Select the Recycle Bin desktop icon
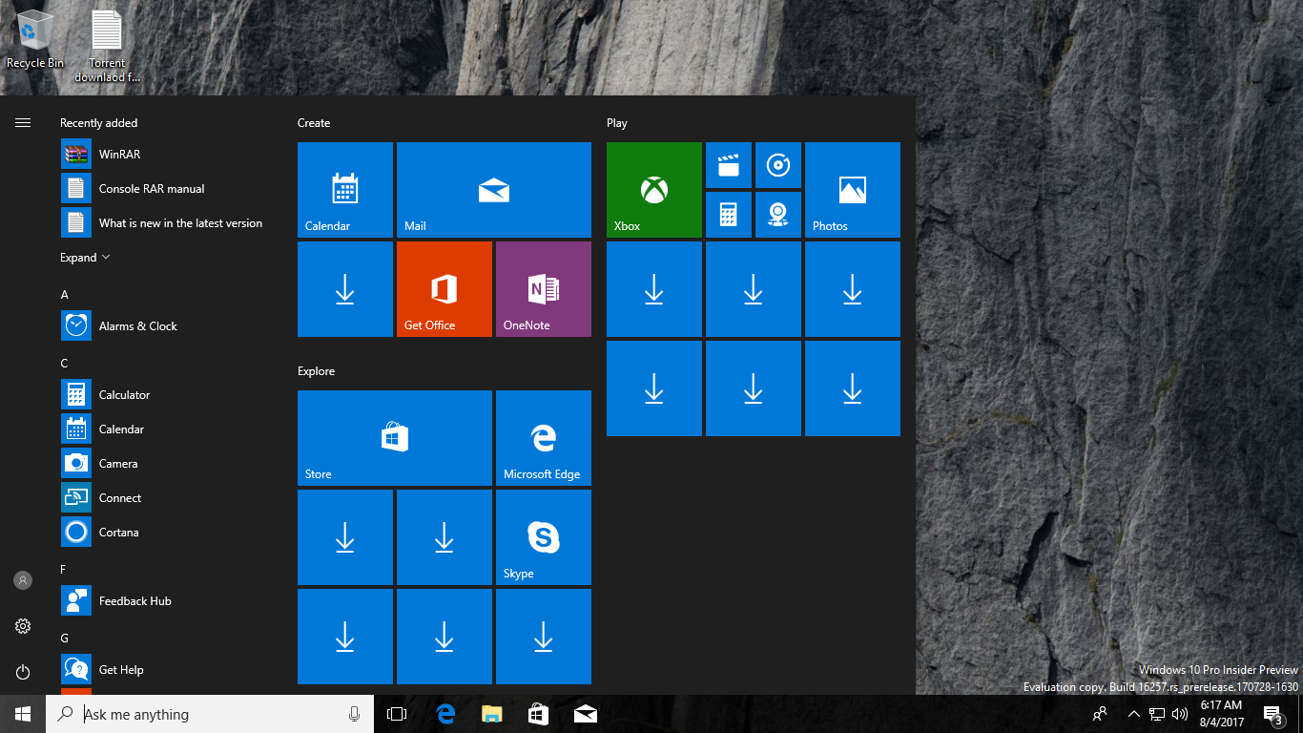The width and height of the screenshot is (1303, 733). coord(35,39)
